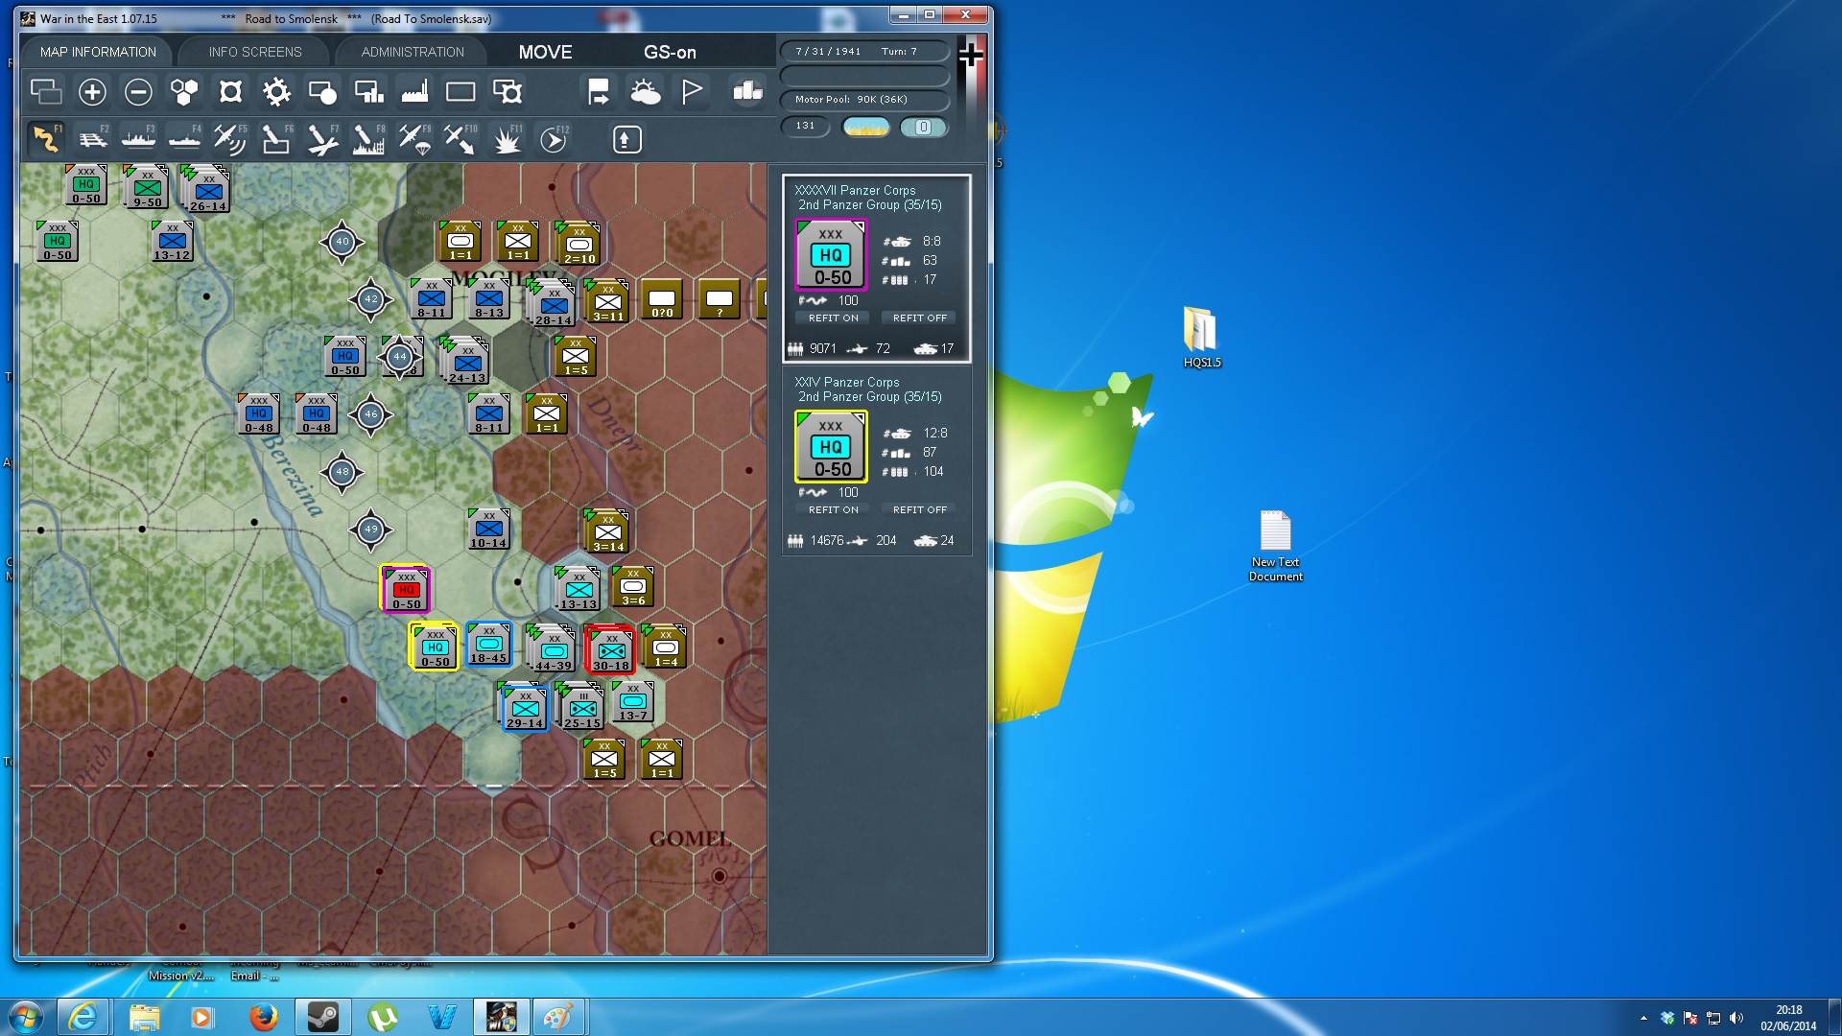Open ADMINISTRATION tab

click(x=413, y=52)
